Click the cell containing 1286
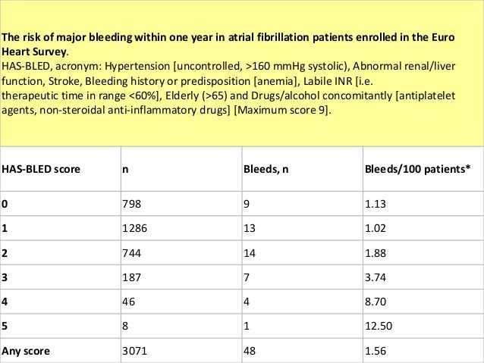Image resolution: width=484 pixels, height=363 pixels. point(181,228)
